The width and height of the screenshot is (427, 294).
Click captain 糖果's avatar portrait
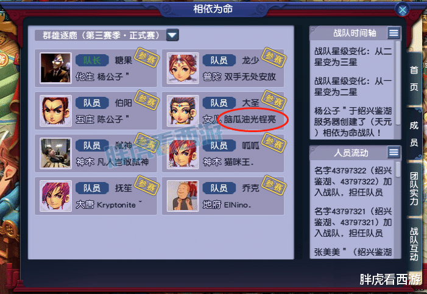[x=55, y=68]
